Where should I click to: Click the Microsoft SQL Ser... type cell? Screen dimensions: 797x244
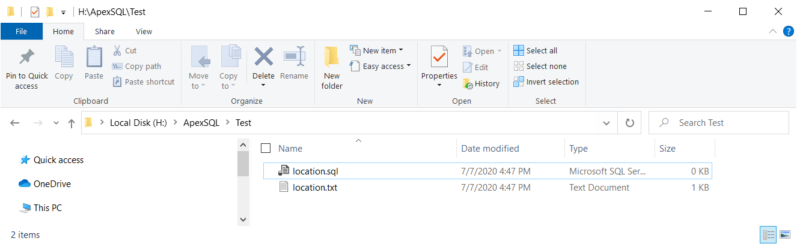608,171
